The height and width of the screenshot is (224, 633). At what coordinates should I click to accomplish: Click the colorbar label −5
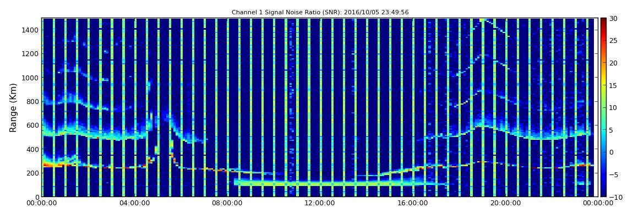pos(614,174)
